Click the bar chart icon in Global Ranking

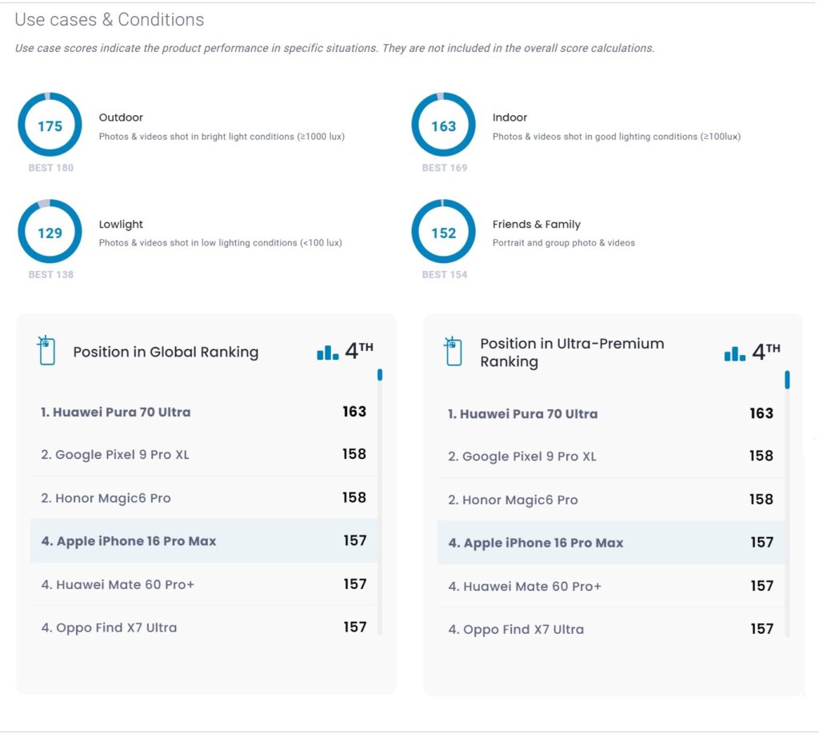click(x=328, y=352)
